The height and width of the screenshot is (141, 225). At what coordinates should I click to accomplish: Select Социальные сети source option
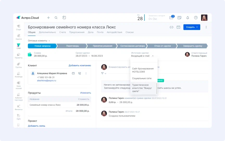pos(144,78)
